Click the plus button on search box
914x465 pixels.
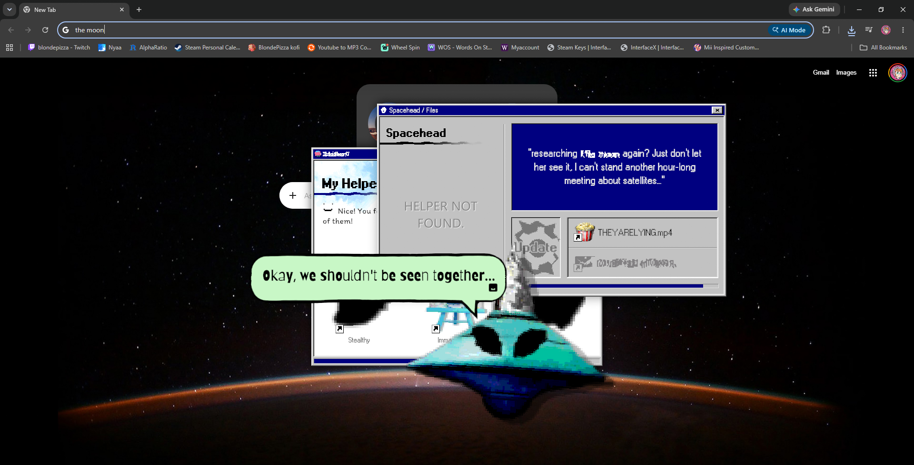(x=293, y=195)
